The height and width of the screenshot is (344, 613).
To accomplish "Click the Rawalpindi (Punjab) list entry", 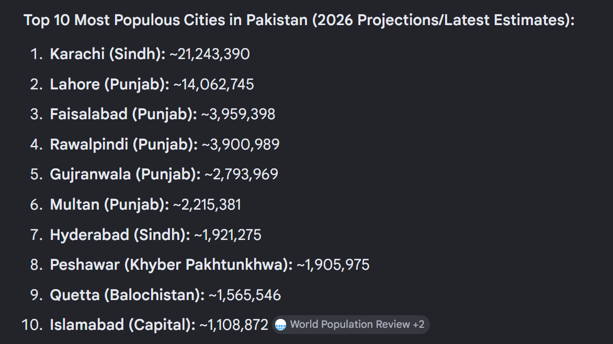I will tap(155, 145).
